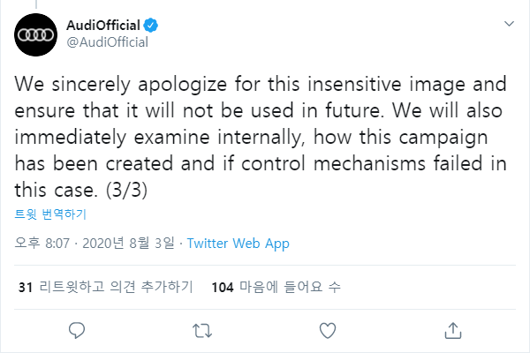The height and width of the screenshot is (353, 530).
Task: Click the 31 retweet count number
Action: click(x=26, y=288)
